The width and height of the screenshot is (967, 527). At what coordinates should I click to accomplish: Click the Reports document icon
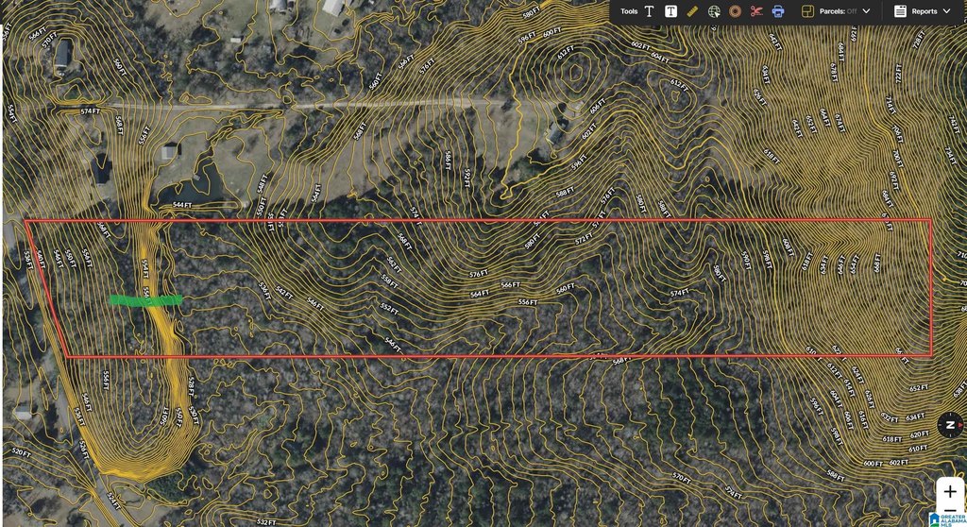pos(900,11)
